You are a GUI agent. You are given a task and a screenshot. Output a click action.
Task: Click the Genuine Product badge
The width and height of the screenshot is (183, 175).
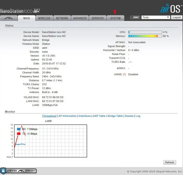[18, 171]
